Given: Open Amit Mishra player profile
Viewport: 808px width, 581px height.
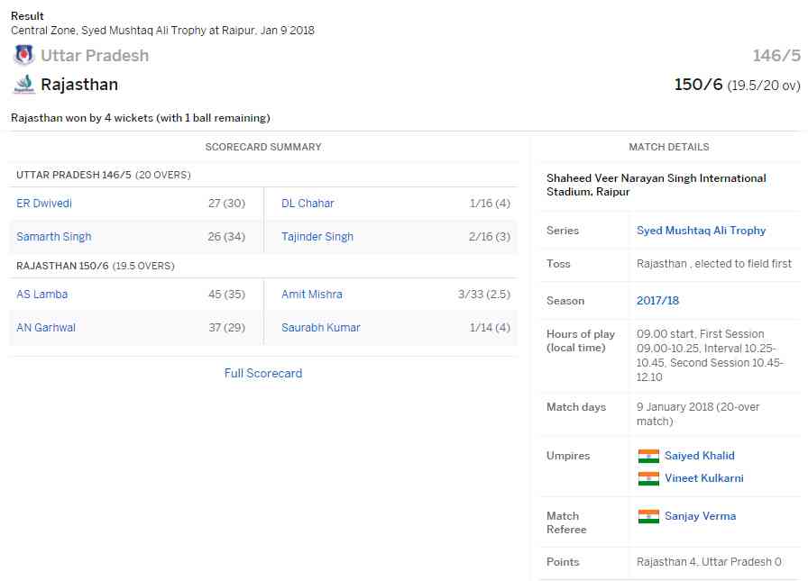Looking at the screenshot, I should pos(312,295).
